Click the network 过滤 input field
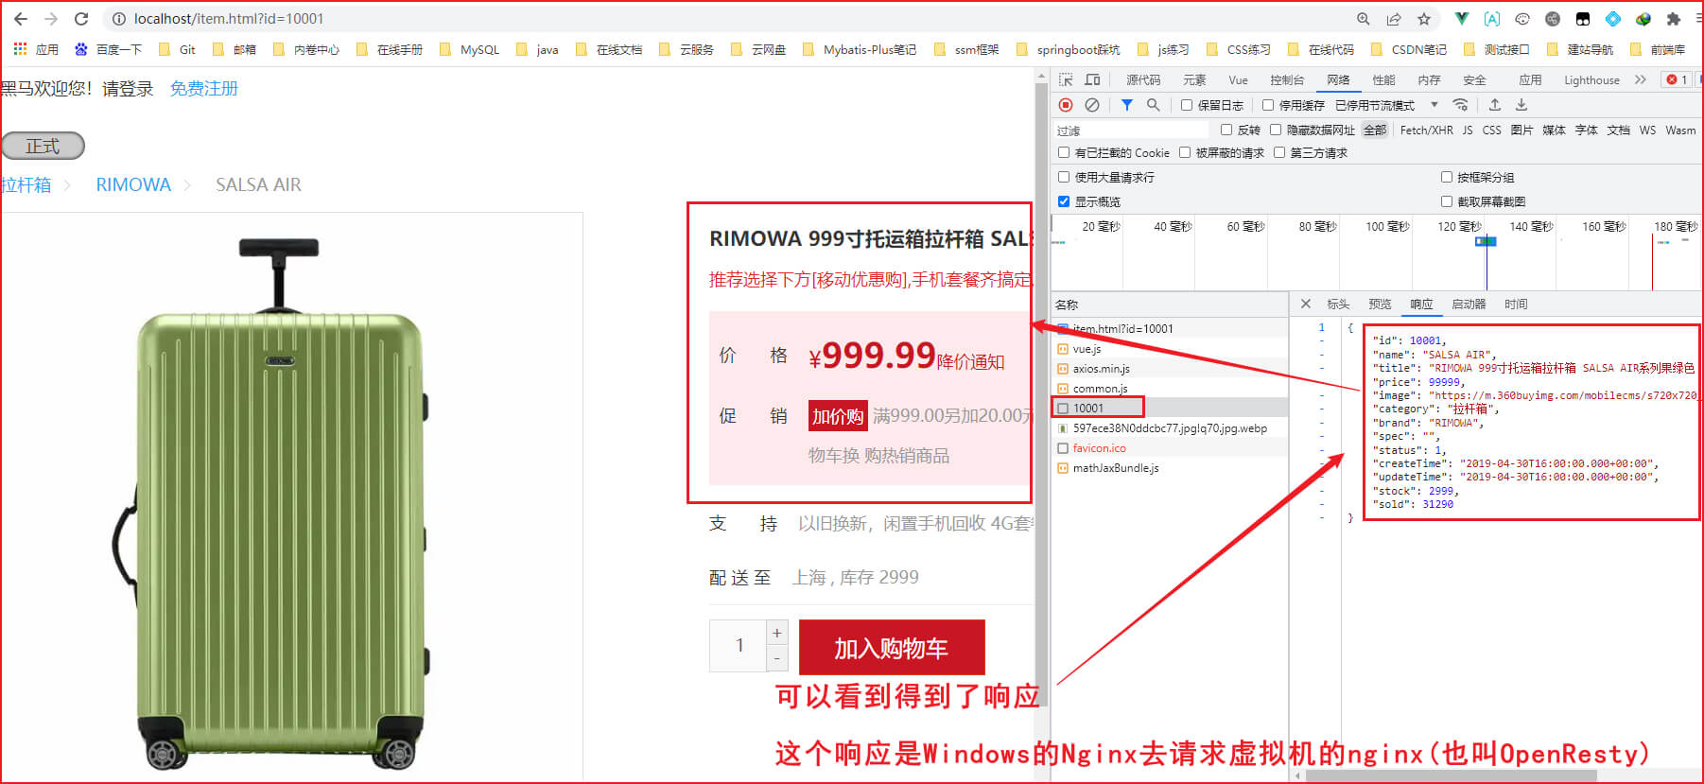This screenshot has width=1704, height=784. click(1131, 130)
